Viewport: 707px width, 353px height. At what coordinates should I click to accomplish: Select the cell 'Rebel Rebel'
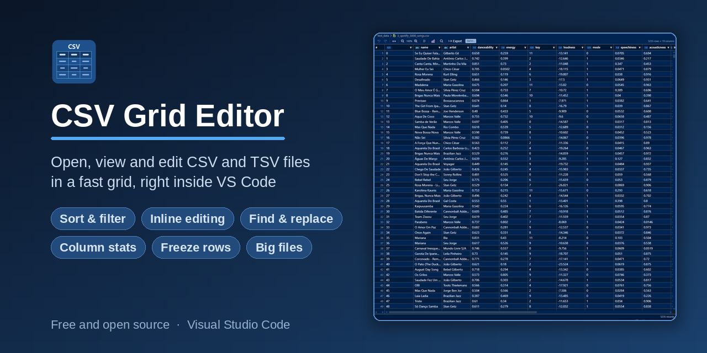(x=428, y=179)
